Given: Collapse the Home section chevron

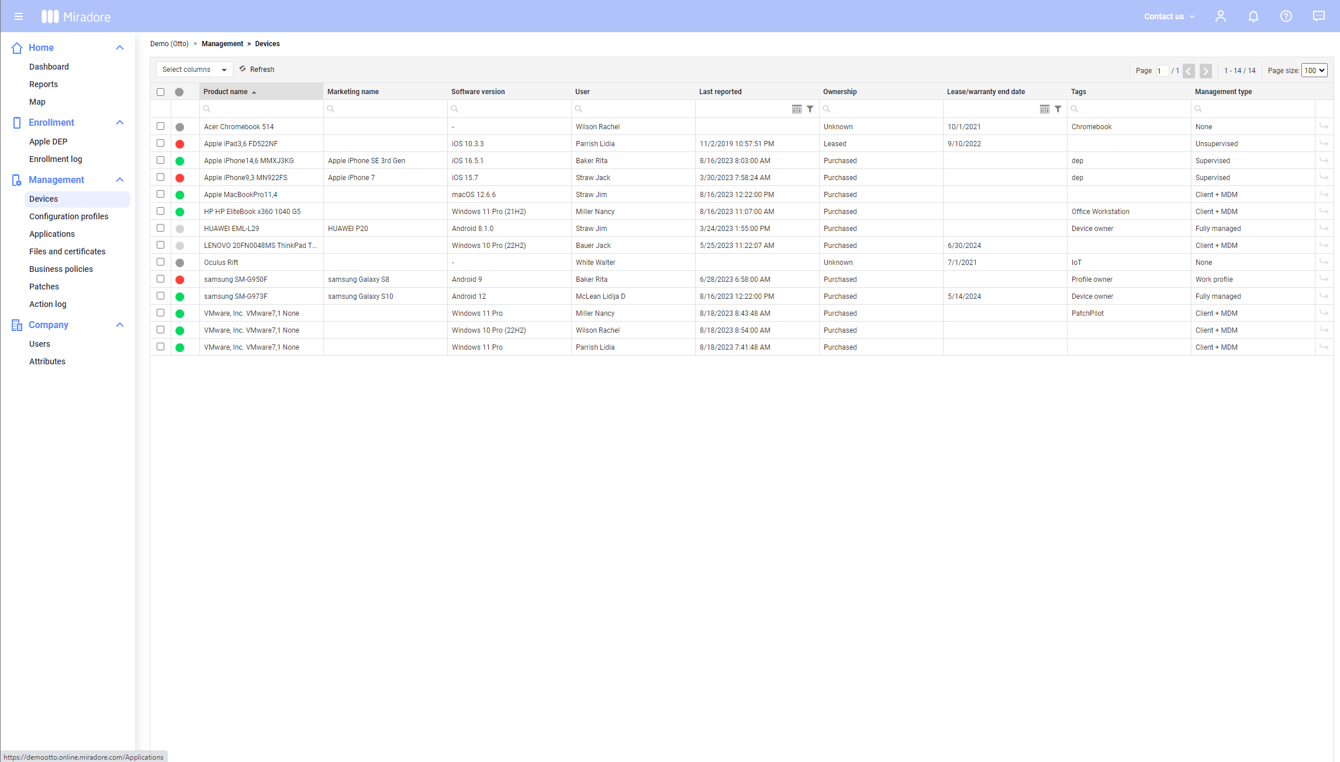Looking at the screenshot, I should click(x=120, y=48).
